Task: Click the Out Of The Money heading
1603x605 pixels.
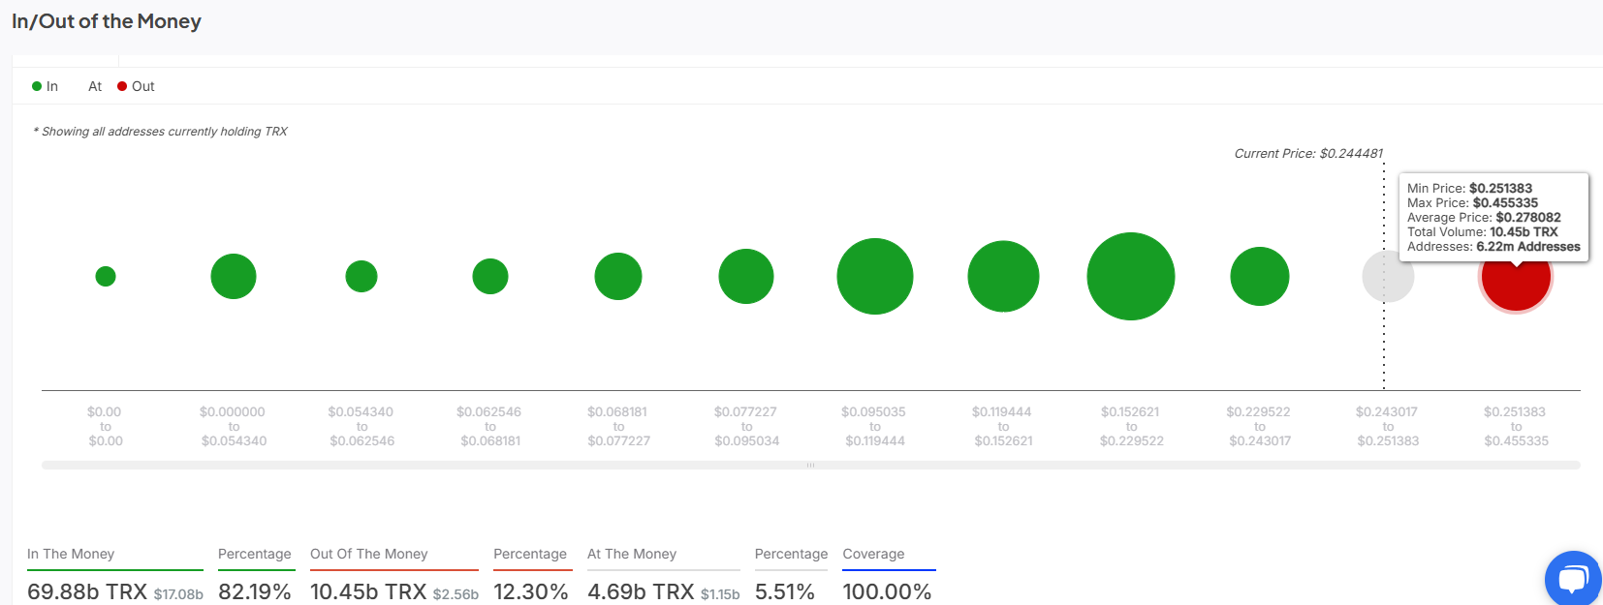Action: click(x=368, y=554)
